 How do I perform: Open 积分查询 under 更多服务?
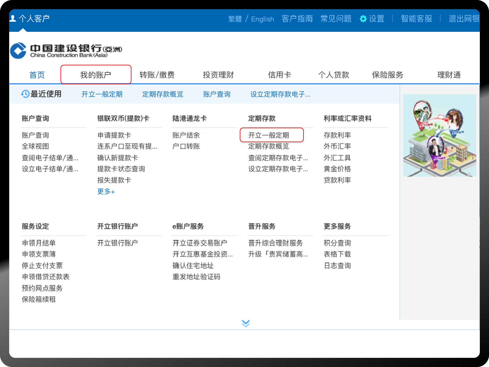coord(337,243)
